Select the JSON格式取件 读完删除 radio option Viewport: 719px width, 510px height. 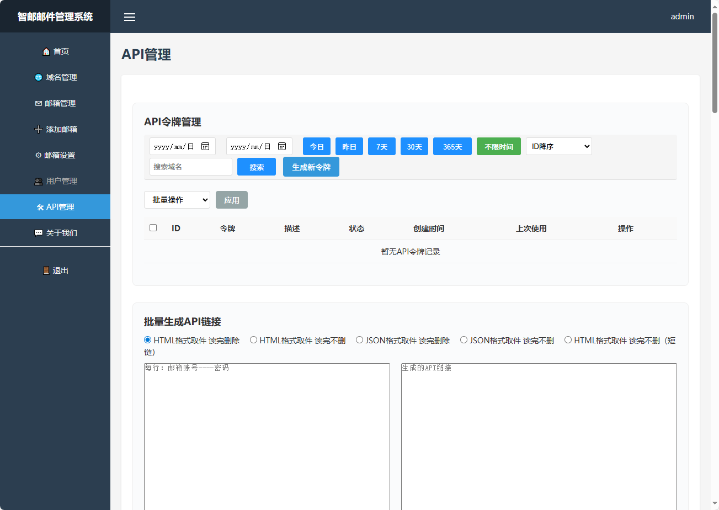pyautogui.click(x=360, y=340)
